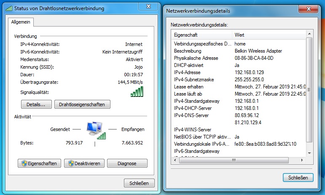Click the horizontal scrollbar right arrow
Image resolution: width=325 pixels, height=195 pixels.
click(x=302, y=160)
